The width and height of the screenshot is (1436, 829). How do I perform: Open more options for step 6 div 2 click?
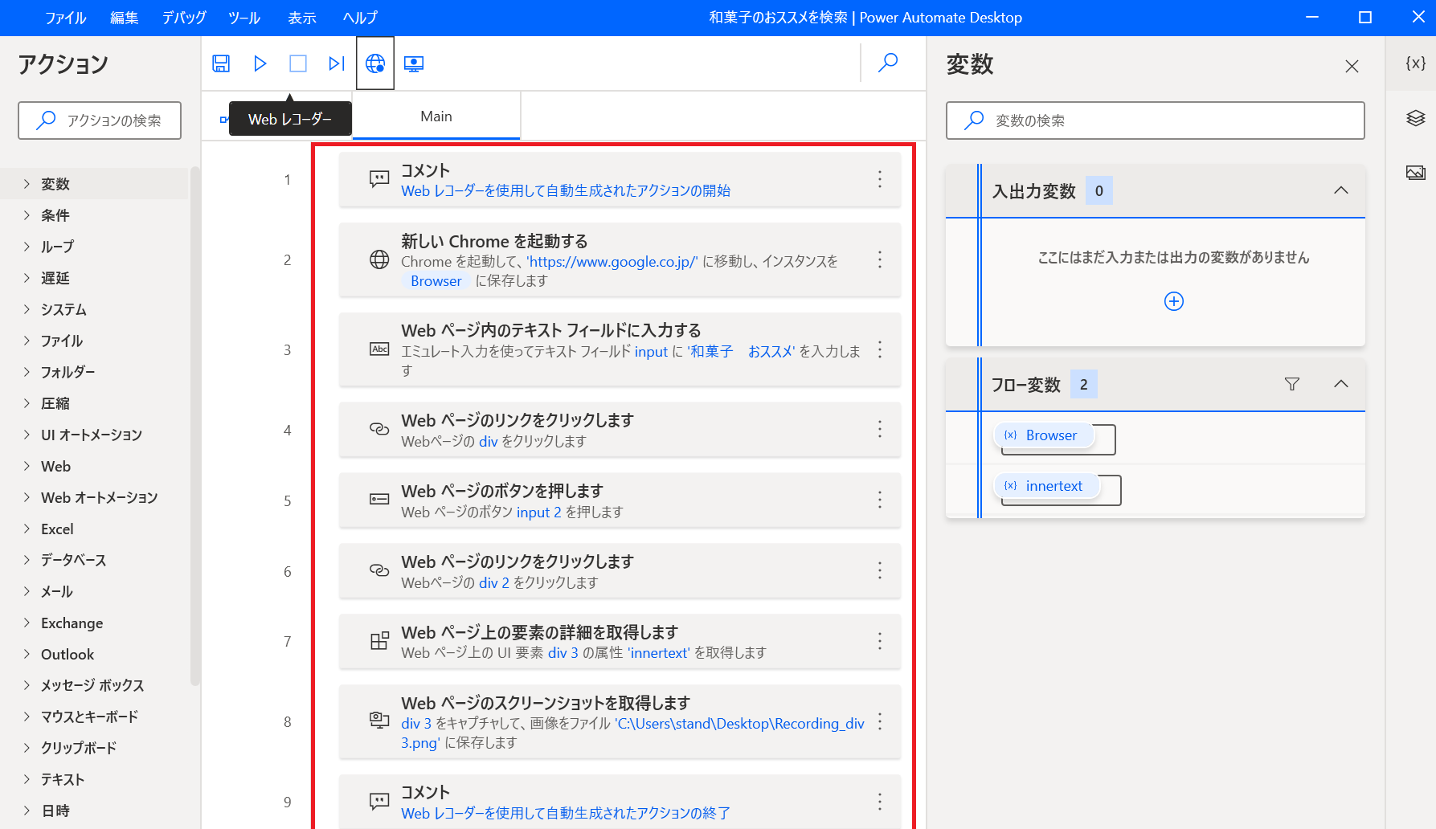click(880, 570)
